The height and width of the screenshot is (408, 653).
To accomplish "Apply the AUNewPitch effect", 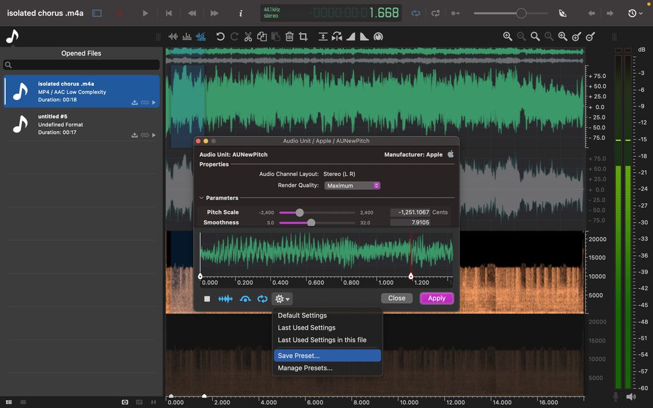I will [436, 298].
